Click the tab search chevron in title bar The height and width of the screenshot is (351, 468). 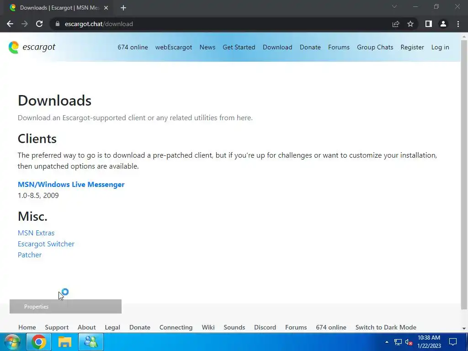(394, 6)
